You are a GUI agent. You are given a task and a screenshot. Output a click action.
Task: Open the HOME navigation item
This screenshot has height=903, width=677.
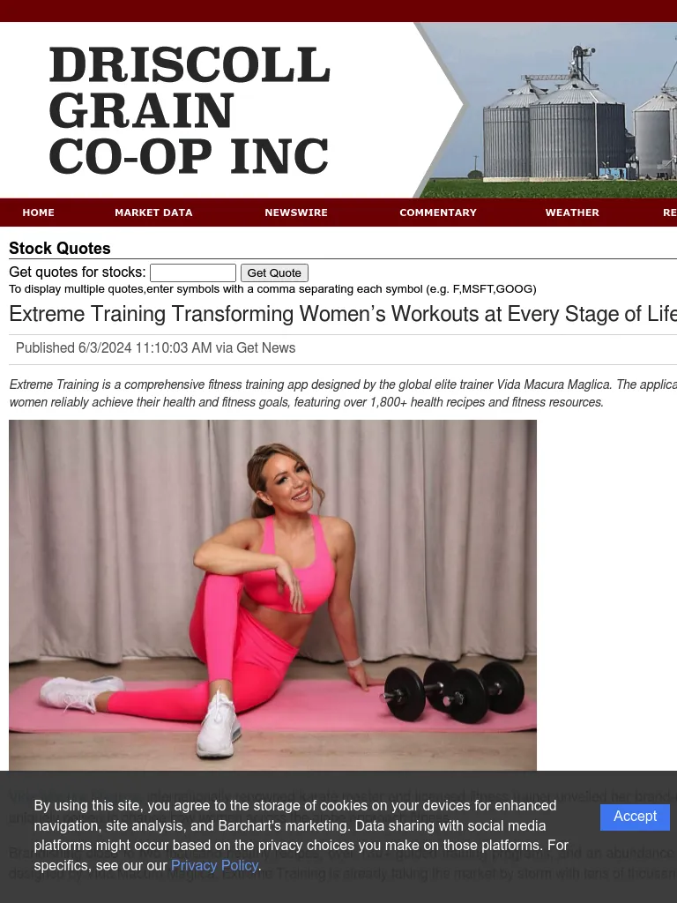point(38,213)
